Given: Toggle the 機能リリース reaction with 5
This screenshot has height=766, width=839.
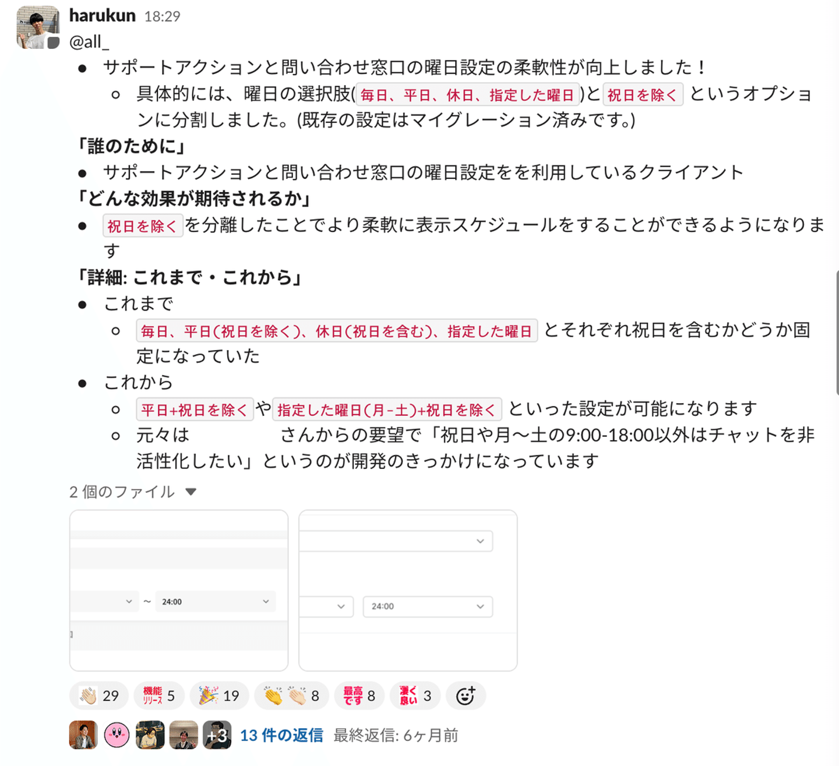Looking at the screenshot, I should (159, 696).
